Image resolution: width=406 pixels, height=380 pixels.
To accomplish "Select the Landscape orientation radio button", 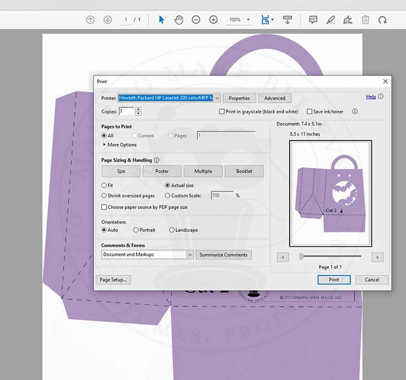I will tap(172, 230).
